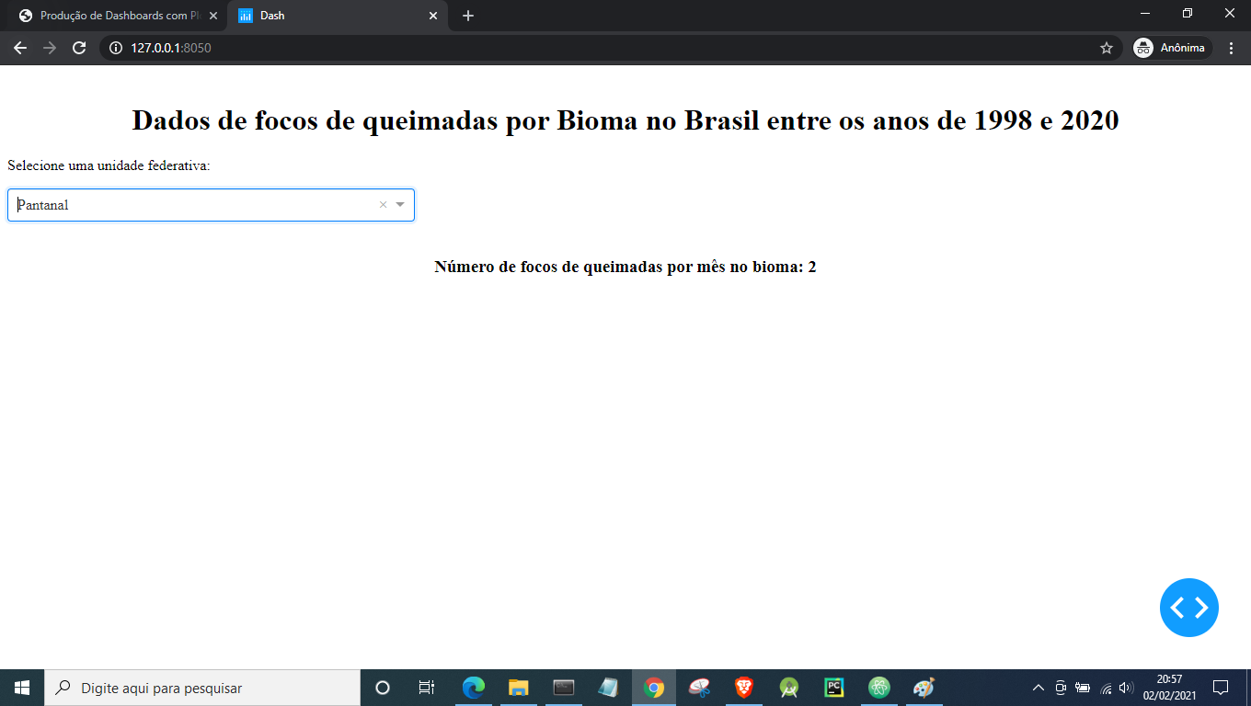This screenshot has width=1251, height=706.
Task: Close the Dash tab
Action: (433, 16)
